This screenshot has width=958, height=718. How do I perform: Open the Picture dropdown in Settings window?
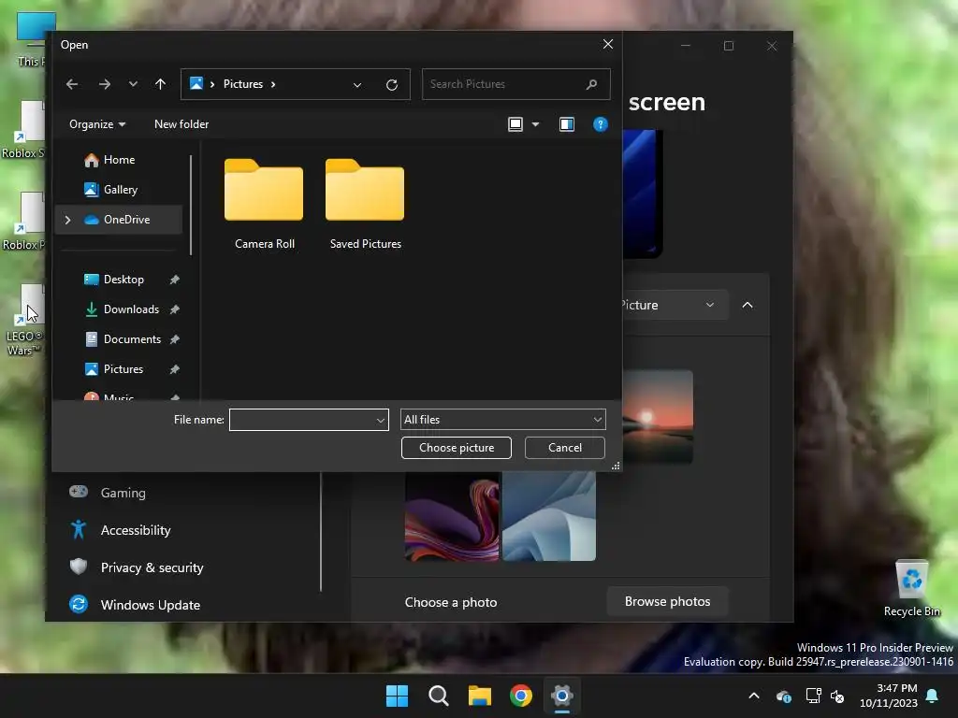pos(675,305)
